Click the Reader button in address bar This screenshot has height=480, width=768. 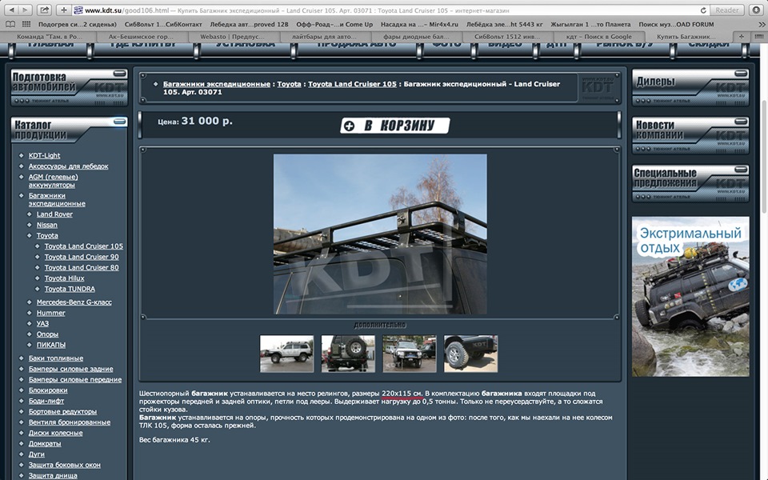[x=727, y=10]
